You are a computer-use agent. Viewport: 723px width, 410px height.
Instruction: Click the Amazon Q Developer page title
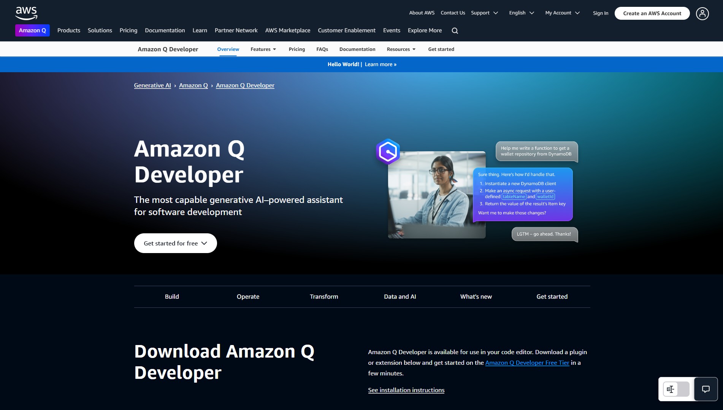[x=189, y=161]
